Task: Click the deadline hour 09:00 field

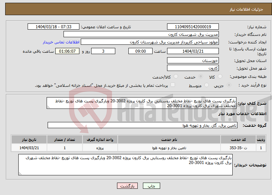Action: point(140,51)
